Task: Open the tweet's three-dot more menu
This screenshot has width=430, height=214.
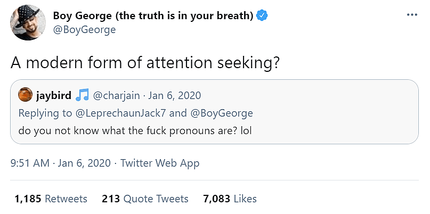Action: (x=412, y=14)
